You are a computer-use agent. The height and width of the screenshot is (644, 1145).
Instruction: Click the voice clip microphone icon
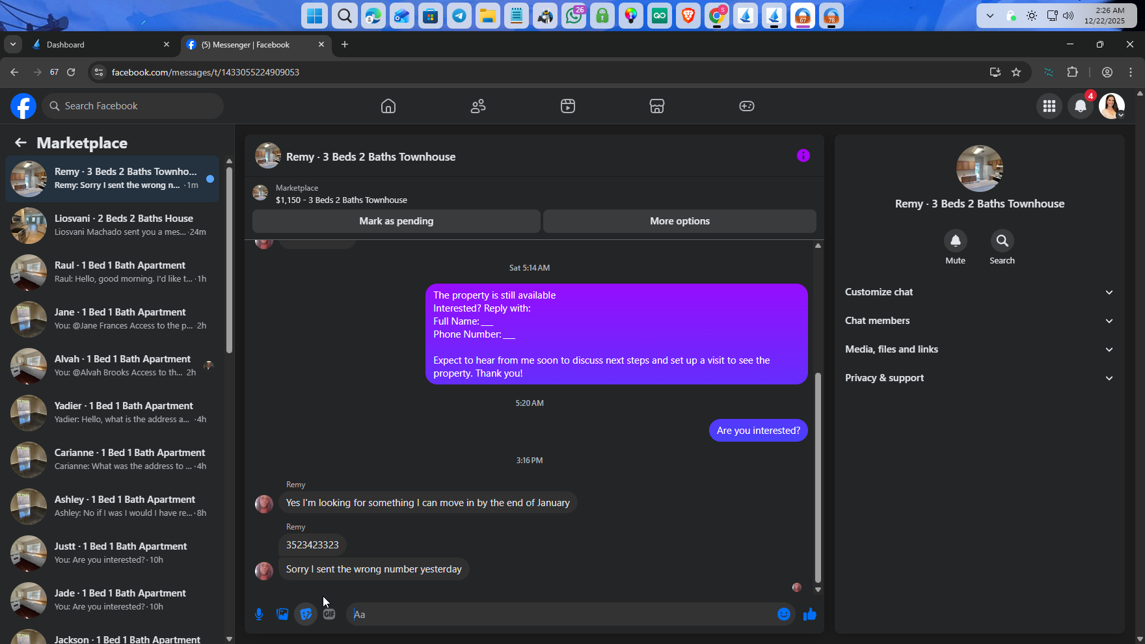(259, 614)
